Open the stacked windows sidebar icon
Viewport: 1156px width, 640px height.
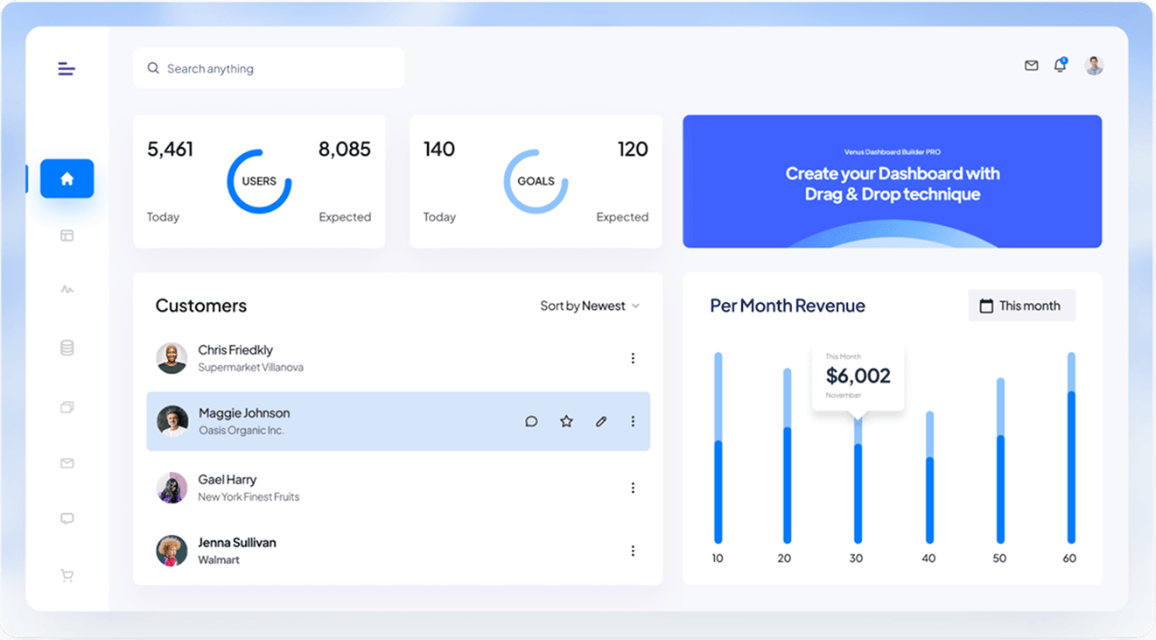[67, 407]
